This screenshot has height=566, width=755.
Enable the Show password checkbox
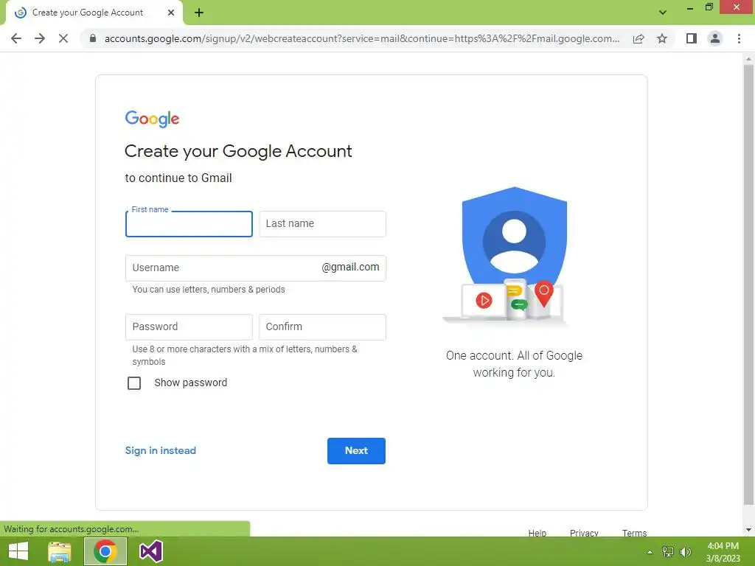pyautogui.click(x=134, y=383)
